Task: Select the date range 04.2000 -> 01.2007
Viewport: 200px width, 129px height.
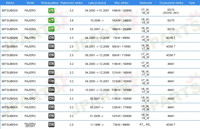Action: click(97, 10)
